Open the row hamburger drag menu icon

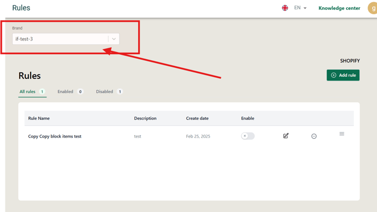(x=342, y=134)
